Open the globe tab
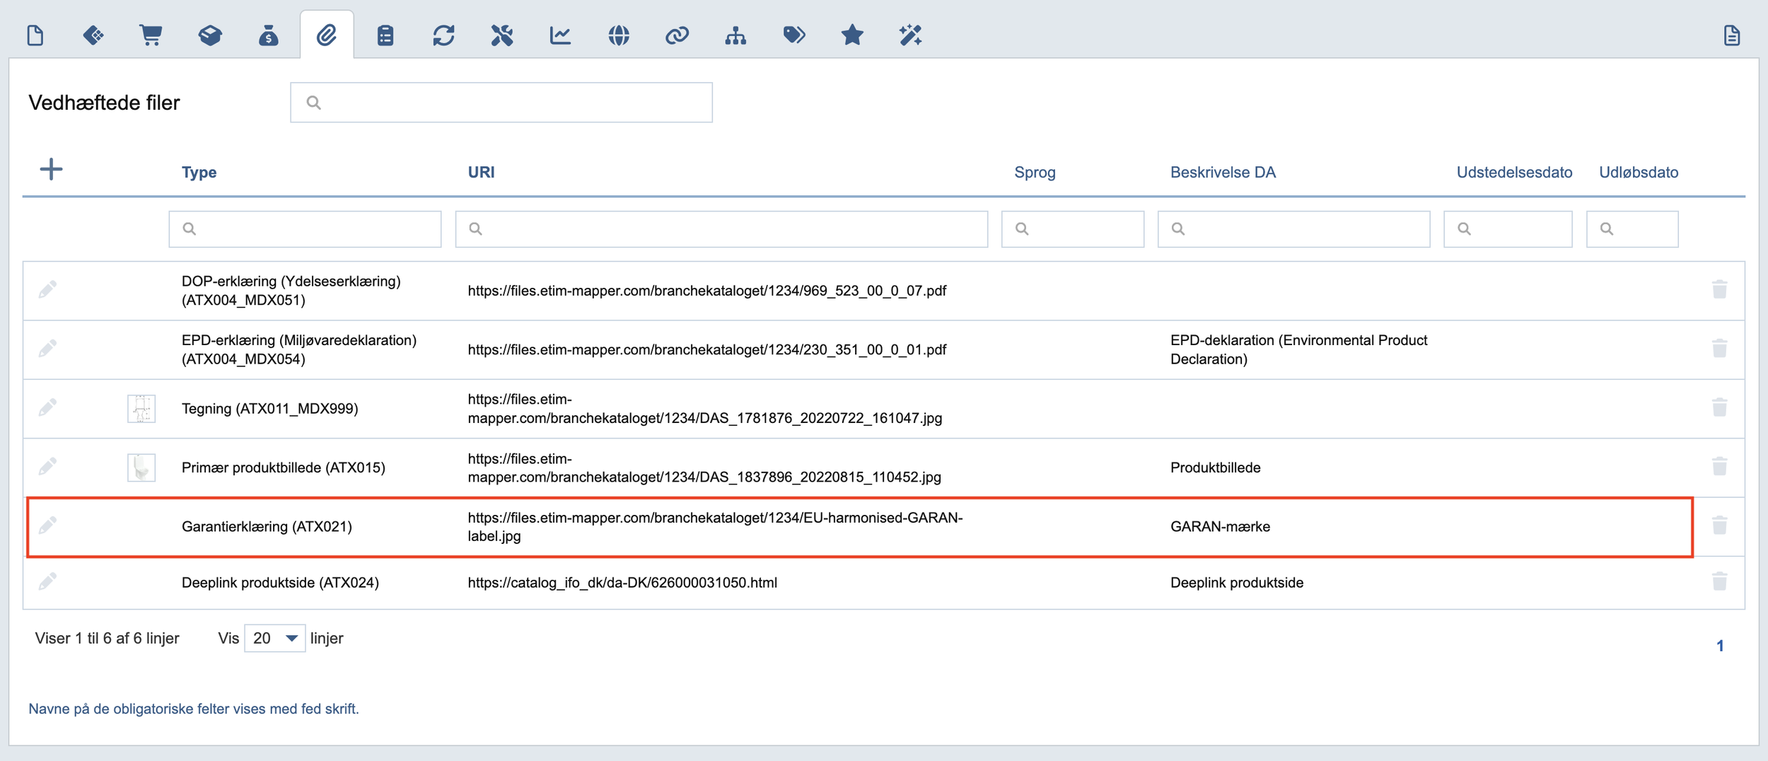This screenshot has width=1768, height=761. tap(619, 35)
